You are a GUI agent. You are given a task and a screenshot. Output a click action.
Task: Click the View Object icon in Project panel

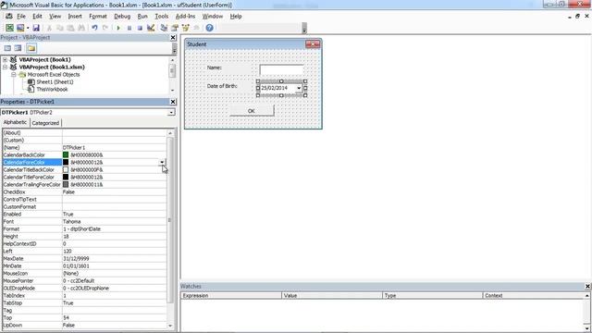tap(18, 48)
